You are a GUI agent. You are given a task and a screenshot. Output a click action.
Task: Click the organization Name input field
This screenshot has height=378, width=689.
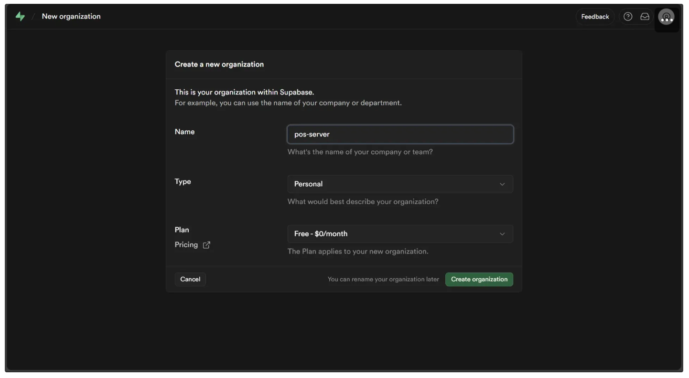[400, 134]
